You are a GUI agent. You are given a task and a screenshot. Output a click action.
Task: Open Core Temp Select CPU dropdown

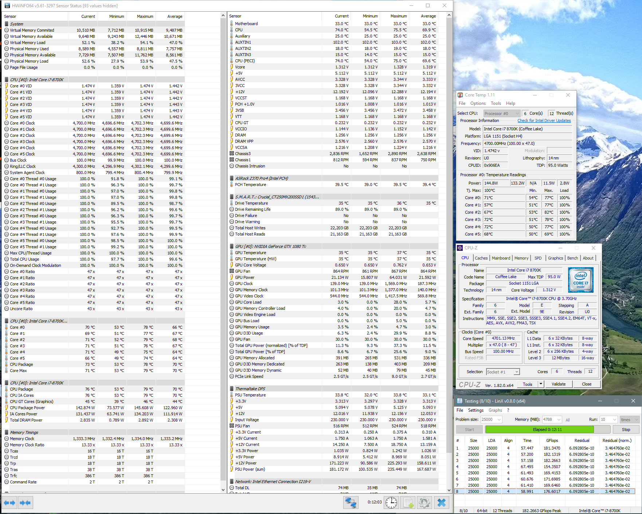(x=502, y=114)
